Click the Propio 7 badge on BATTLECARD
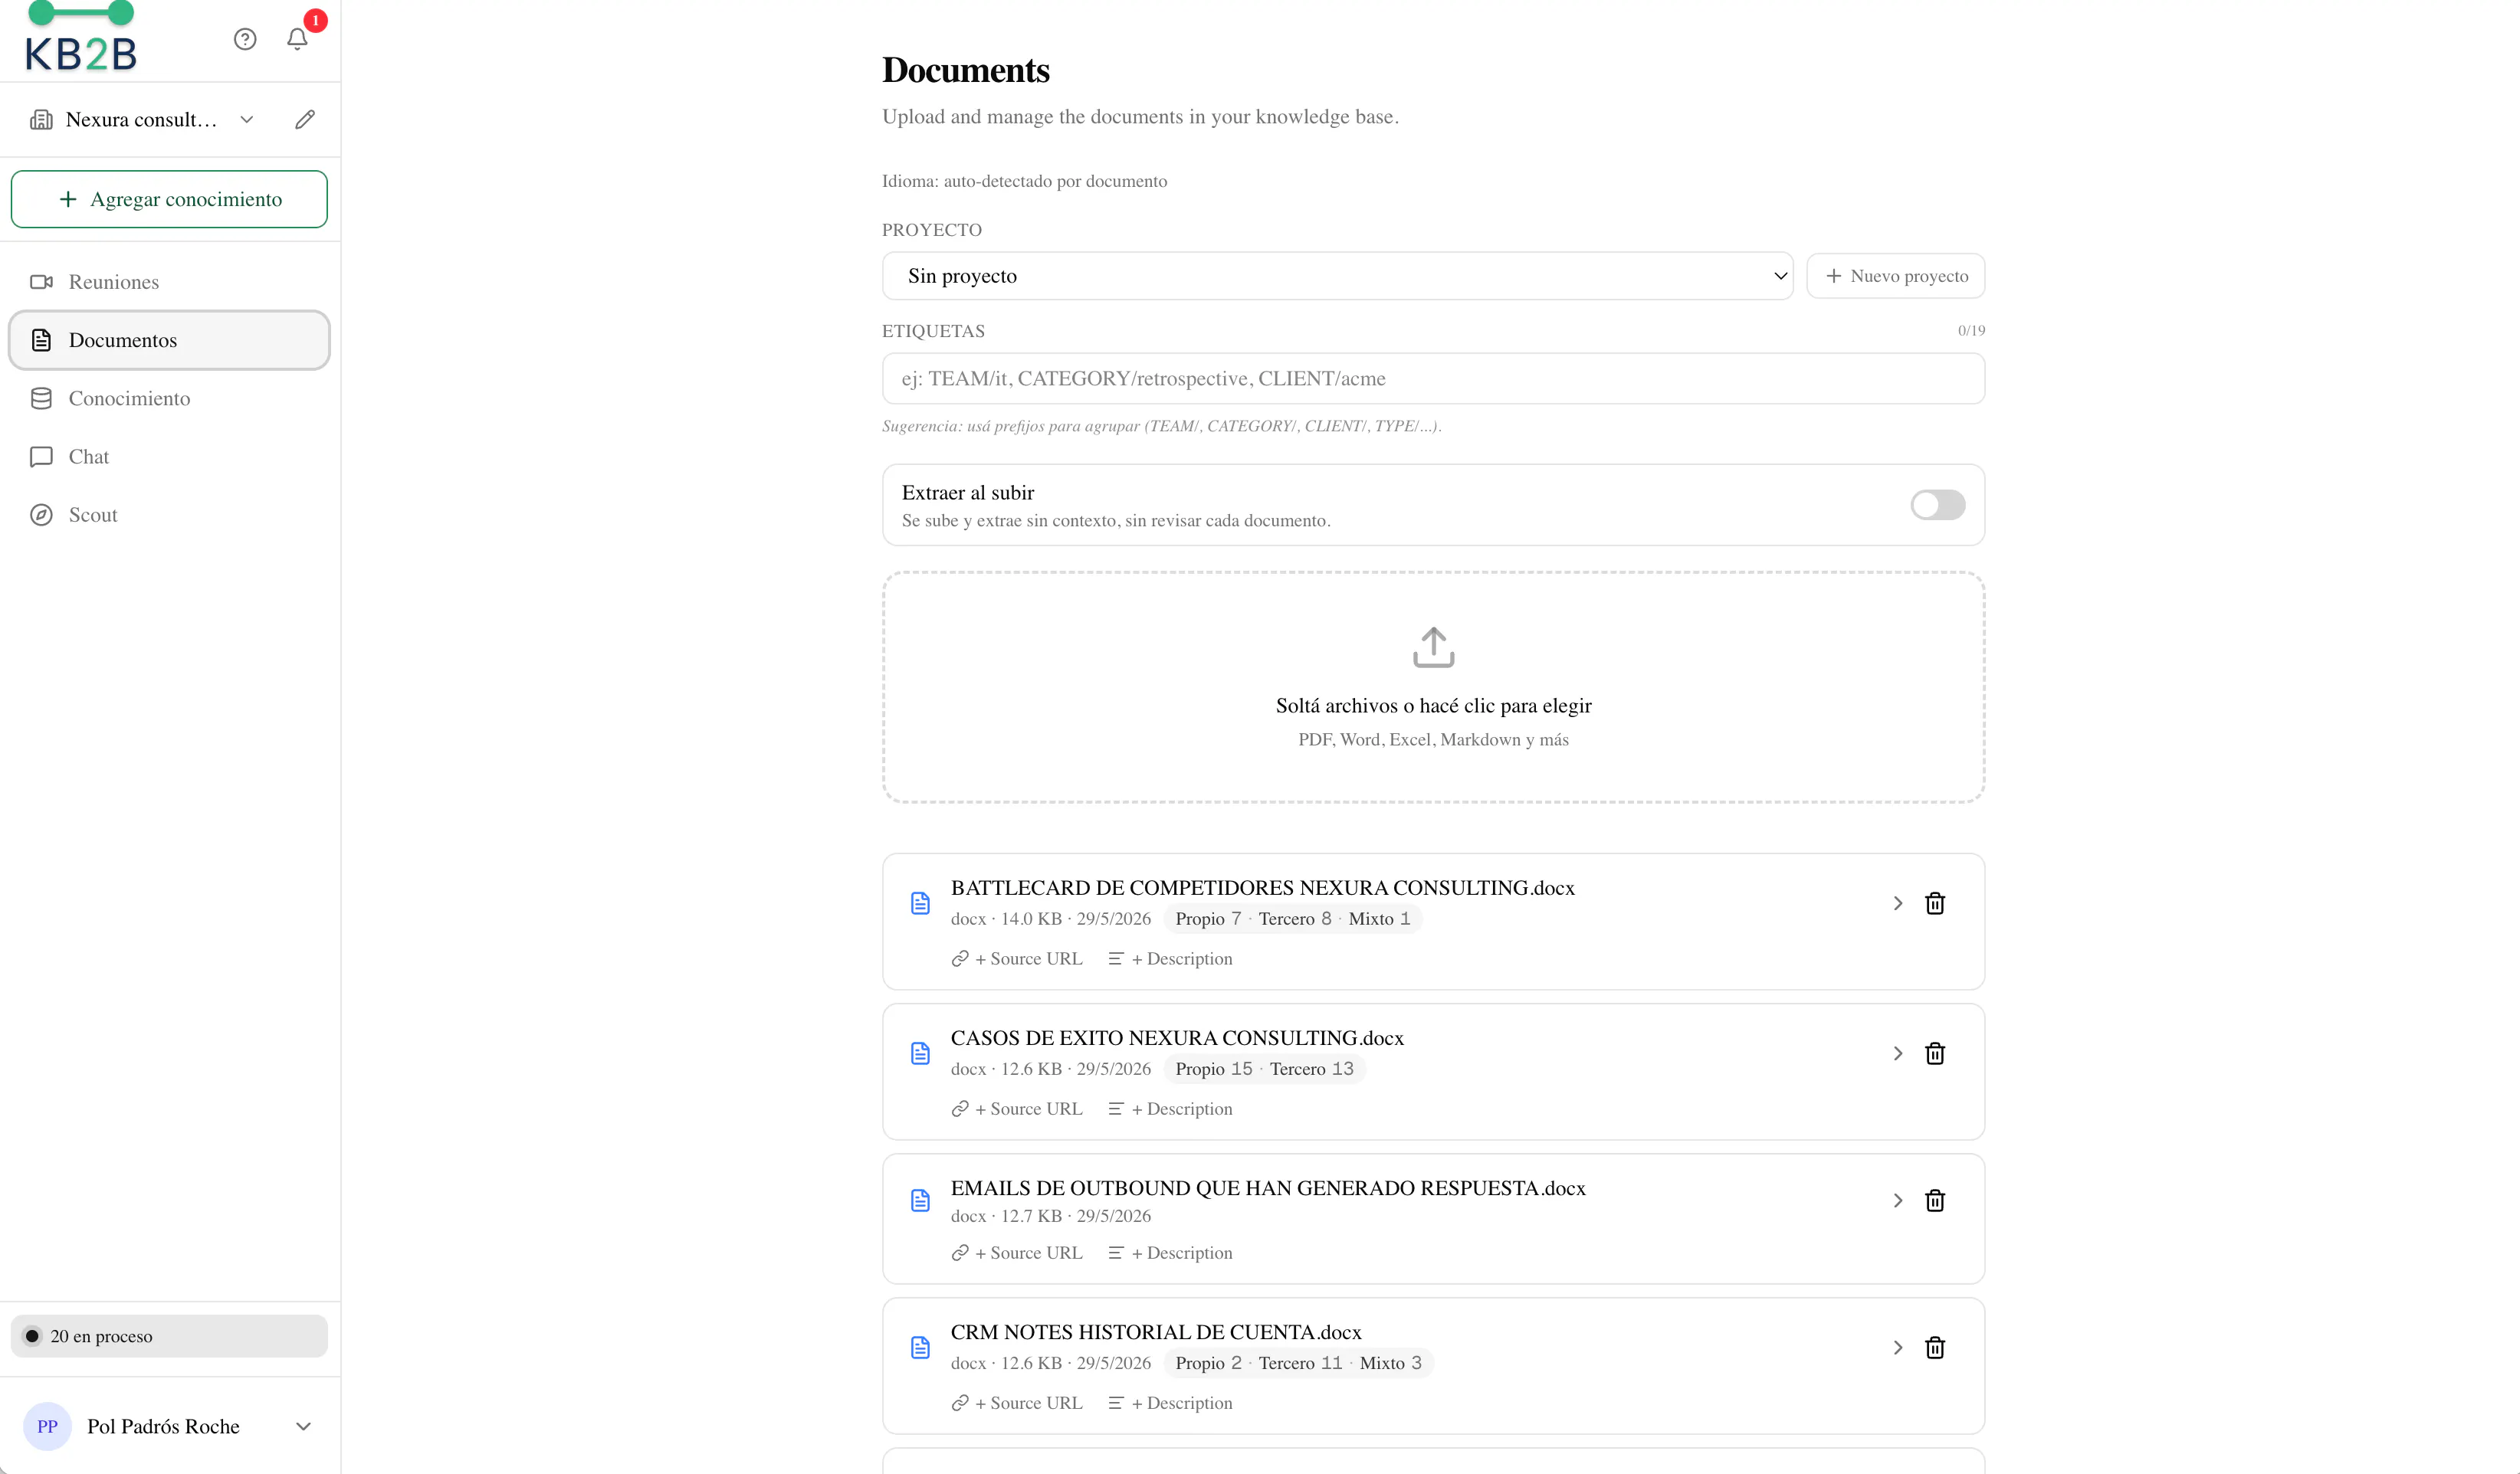The height and width of the screenshot is (1474, 2520). click(1208, 919)
